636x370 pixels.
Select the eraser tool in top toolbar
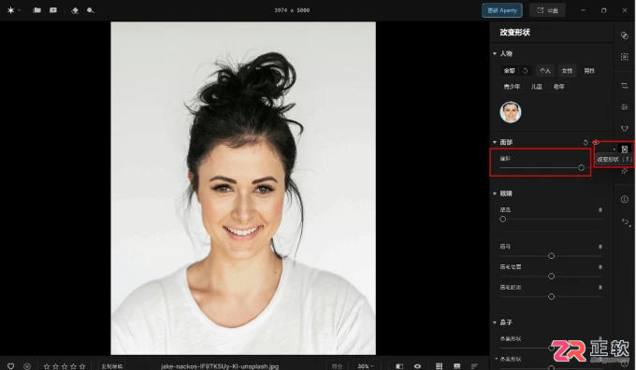75,10
